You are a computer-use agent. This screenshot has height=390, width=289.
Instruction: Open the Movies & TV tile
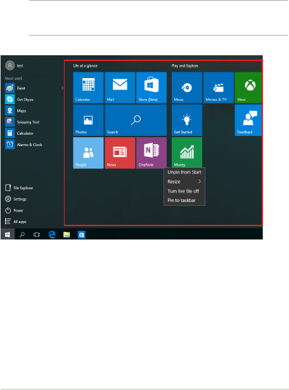219,88
